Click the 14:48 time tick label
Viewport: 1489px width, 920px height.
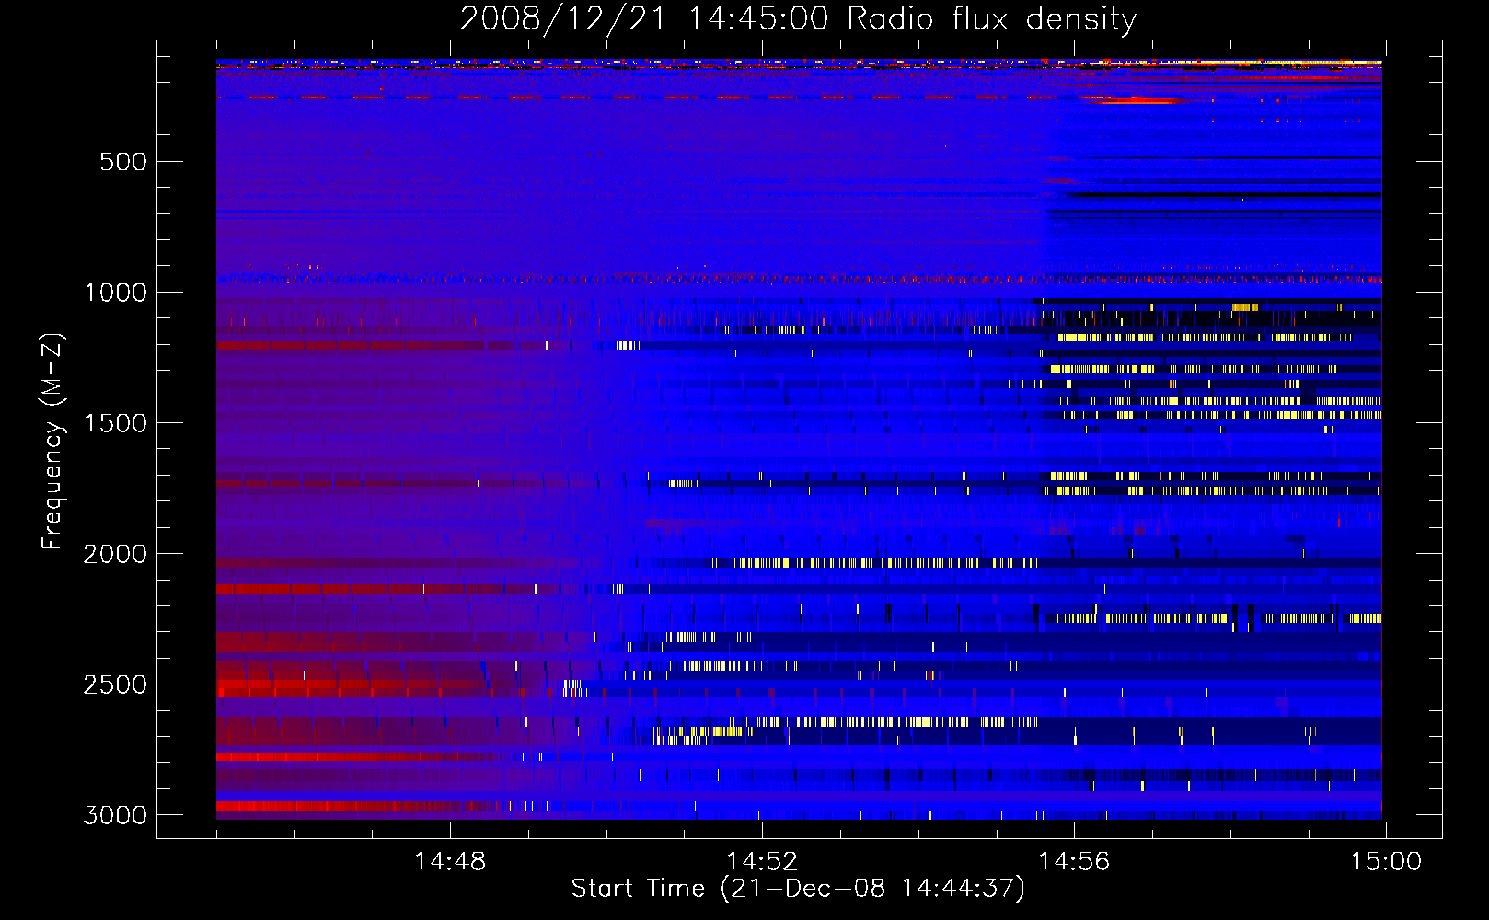pos(450,862)
